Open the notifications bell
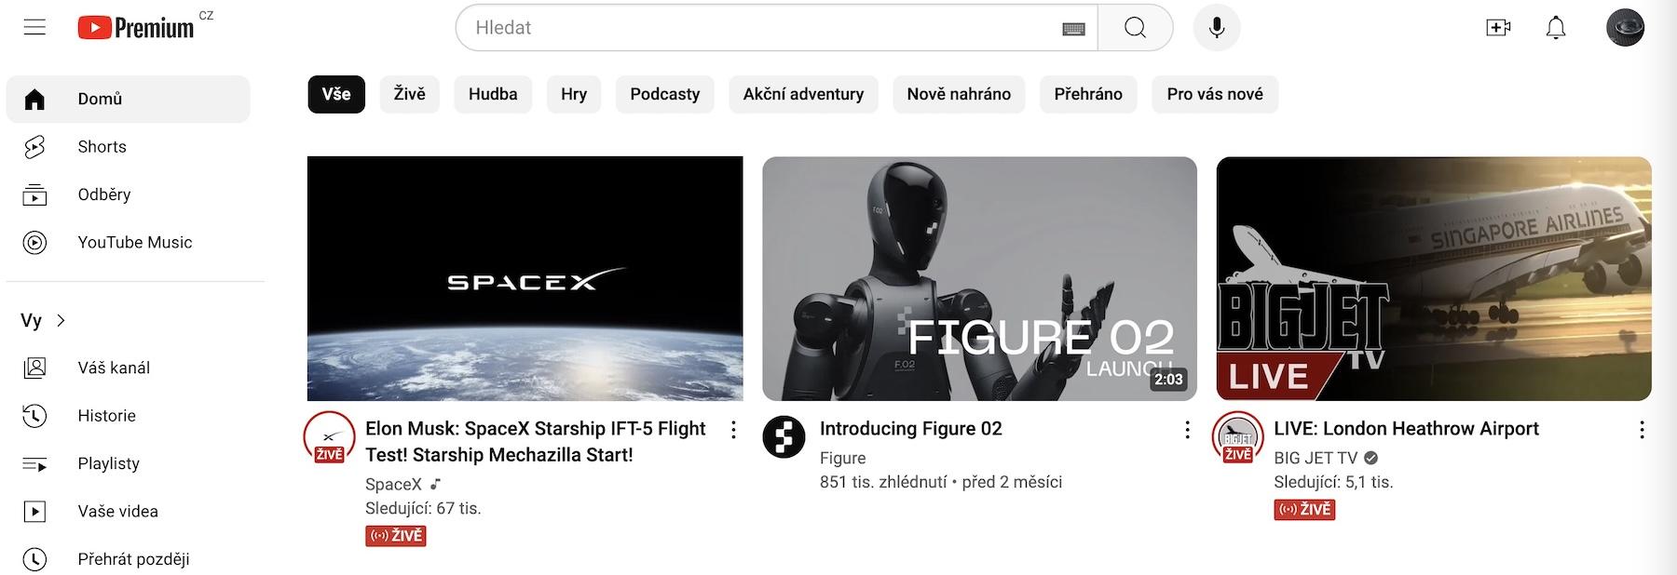The width and height of the screenshot is (1677, 575). 1556,28
